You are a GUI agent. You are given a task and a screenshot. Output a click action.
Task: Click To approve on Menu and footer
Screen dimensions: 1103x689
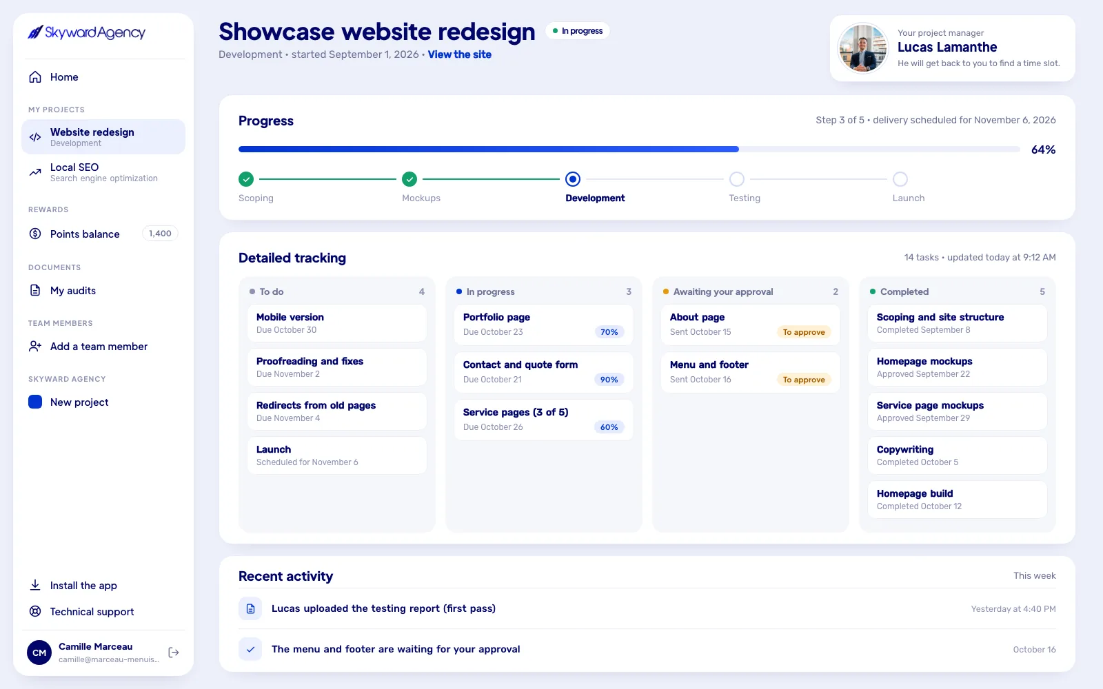[x=804, y=380]
